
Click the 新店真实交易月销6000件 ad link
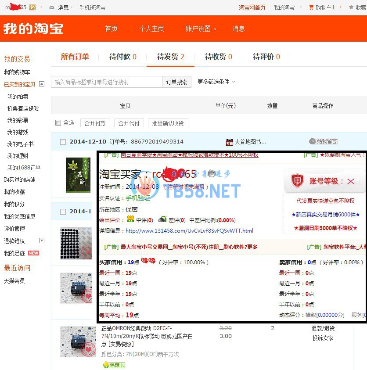325,215
